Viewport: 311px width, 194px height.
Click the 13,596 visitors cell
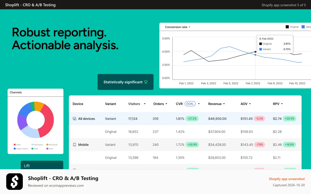pos(133,158)
